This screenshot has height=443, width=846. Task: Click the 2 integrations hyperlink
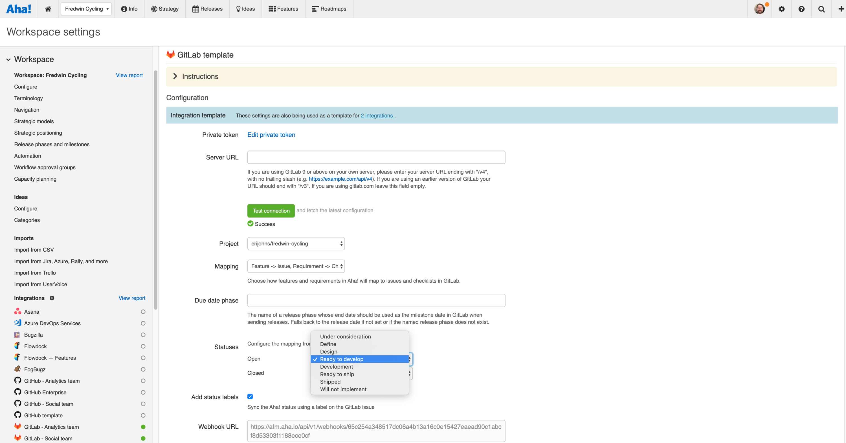point(378,115)
